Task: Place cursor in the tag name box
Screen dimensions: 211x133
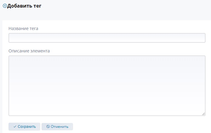Action: click(107, 38)
